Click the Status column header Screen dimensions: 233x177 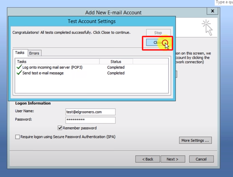tap(116, 62)
